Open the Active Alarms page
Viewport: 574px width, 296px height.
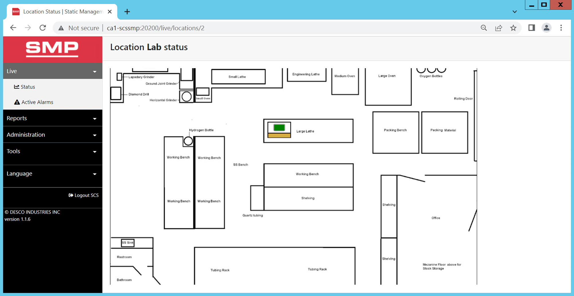pos(37,102)
